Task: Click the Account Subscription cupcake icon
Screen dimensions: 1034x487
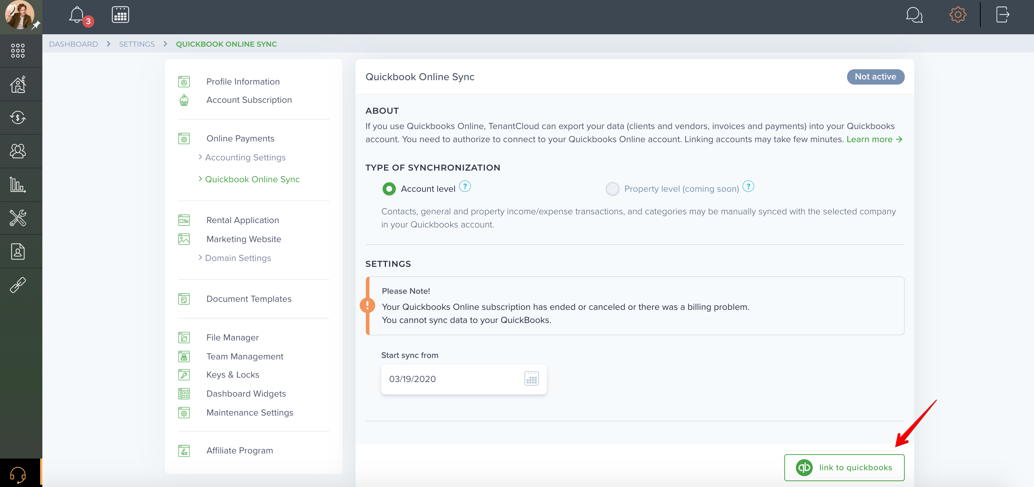Action: (184, 100)
